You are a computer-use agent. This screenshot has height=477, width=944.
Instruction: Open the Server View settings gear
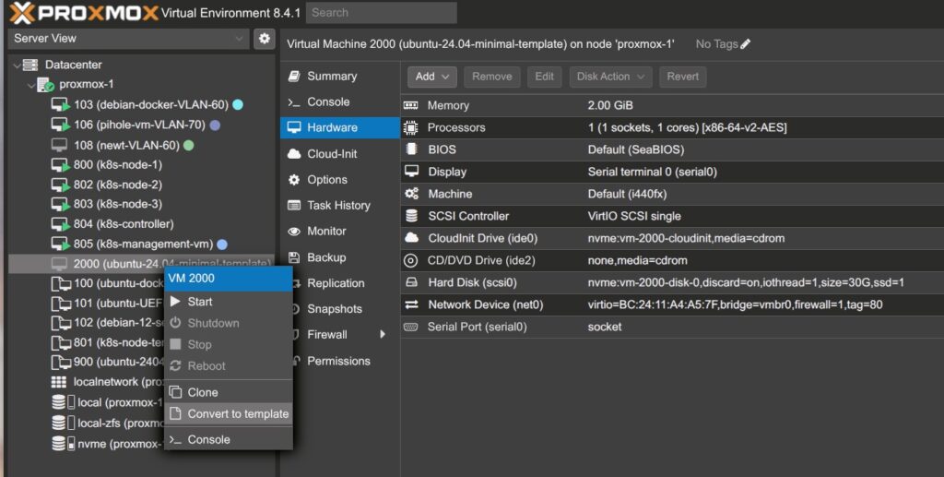[x=265, y=39]
